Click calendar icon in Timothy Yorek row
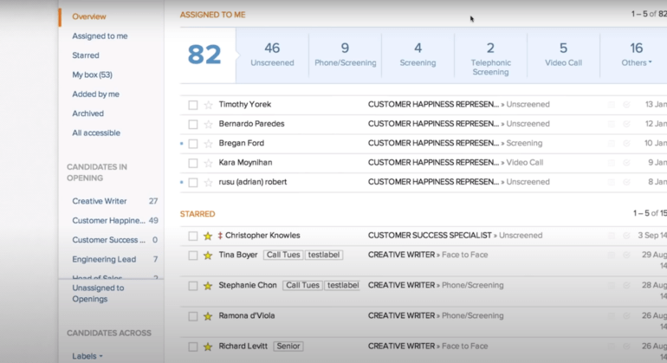This screenshot has width=667, height=363. pos(612,105)
